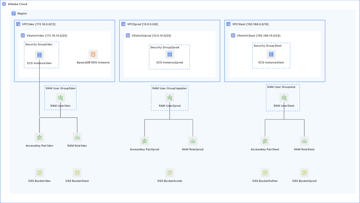Screen dimensions: 360x203
Task: Click the 'Security Group3test' label
Action: [267, 46]
